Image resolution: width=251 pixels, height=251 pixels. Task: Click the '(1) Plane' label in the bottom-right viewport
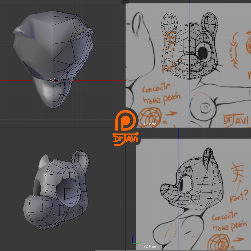[150, 246]
